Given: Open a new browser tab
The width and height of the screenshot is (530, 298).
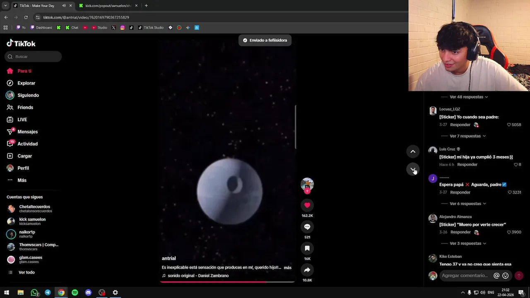Looking at the screenshot, I should tap(146, 6).
